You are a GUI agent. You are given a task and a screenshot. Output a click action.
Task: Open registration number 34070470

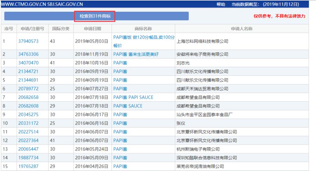click(x=28, y=63)
